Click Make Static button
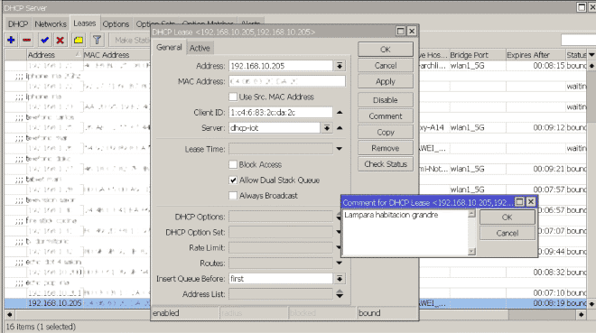The image size is (596, 333). click(x=131, y=40)
